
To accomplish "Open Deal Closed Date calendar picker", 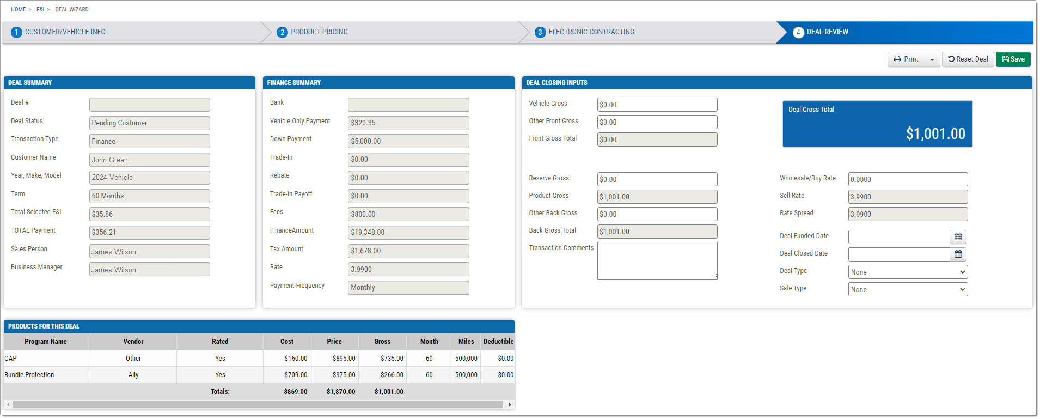I will 958,254.
